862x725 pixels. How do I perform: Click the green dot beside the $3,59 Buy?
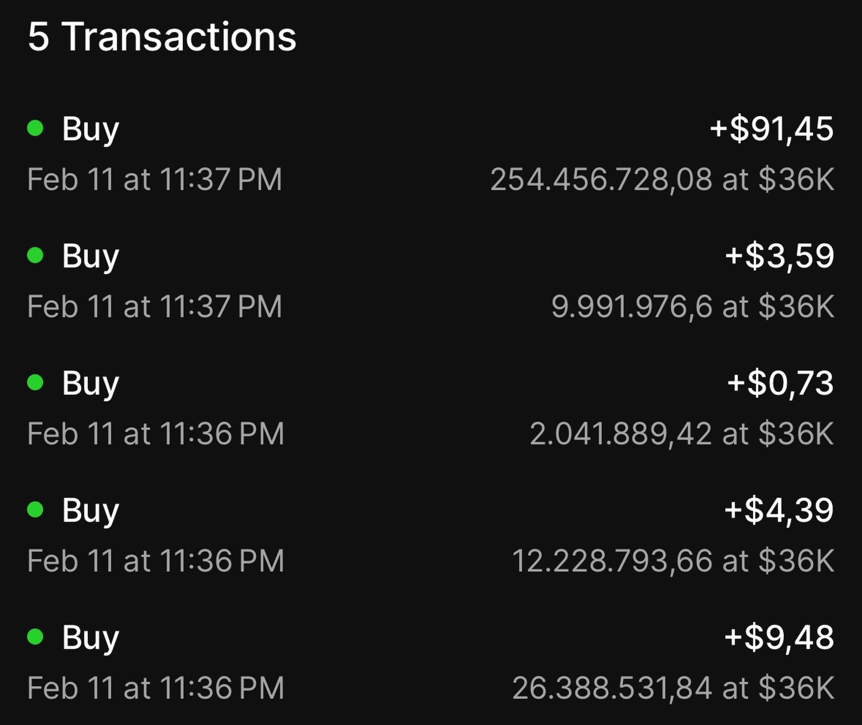pyautogui.click(x=35, y=255)
